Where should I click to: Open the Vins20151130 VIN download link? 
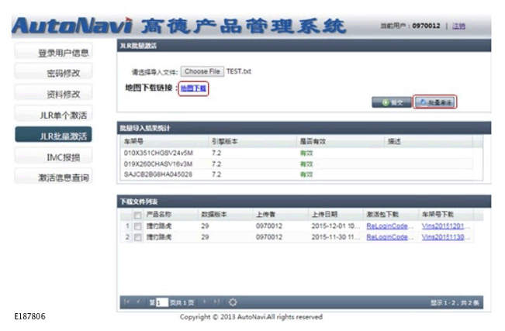coord(443,237)
